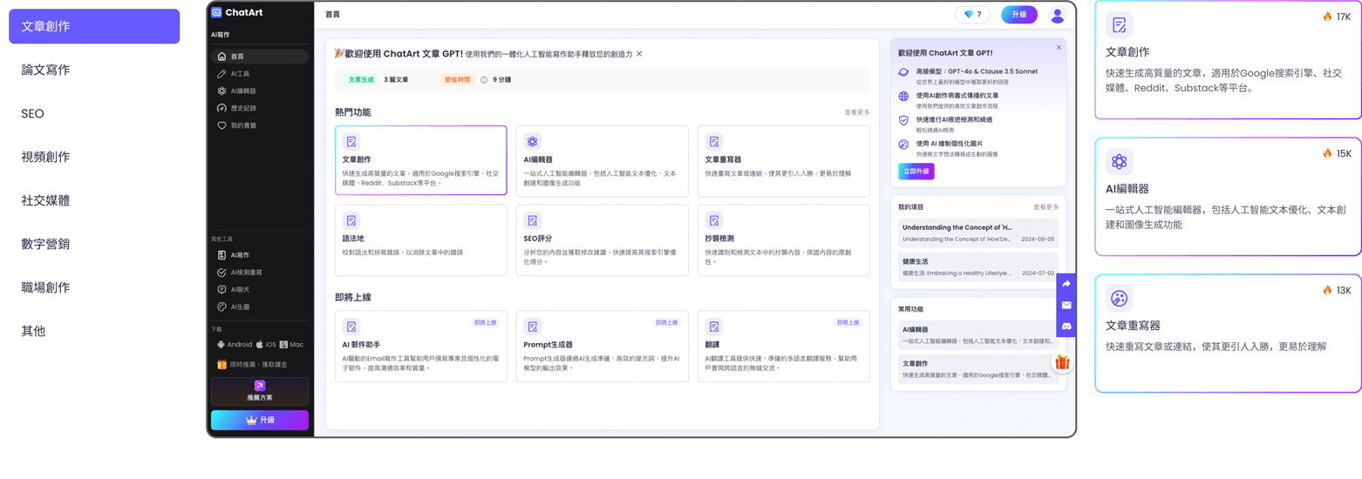Click the 升級 button in the top bar
This screenshot has height=479, width=1362.
[x=1018, y=15]
